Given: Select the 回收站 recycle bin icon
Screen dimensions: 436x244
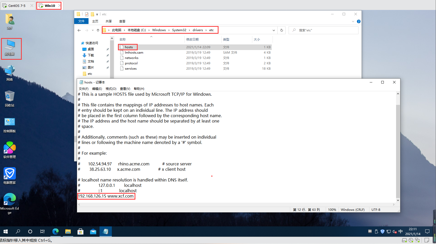Looking at the screenshot, I should tap(10, 99).
